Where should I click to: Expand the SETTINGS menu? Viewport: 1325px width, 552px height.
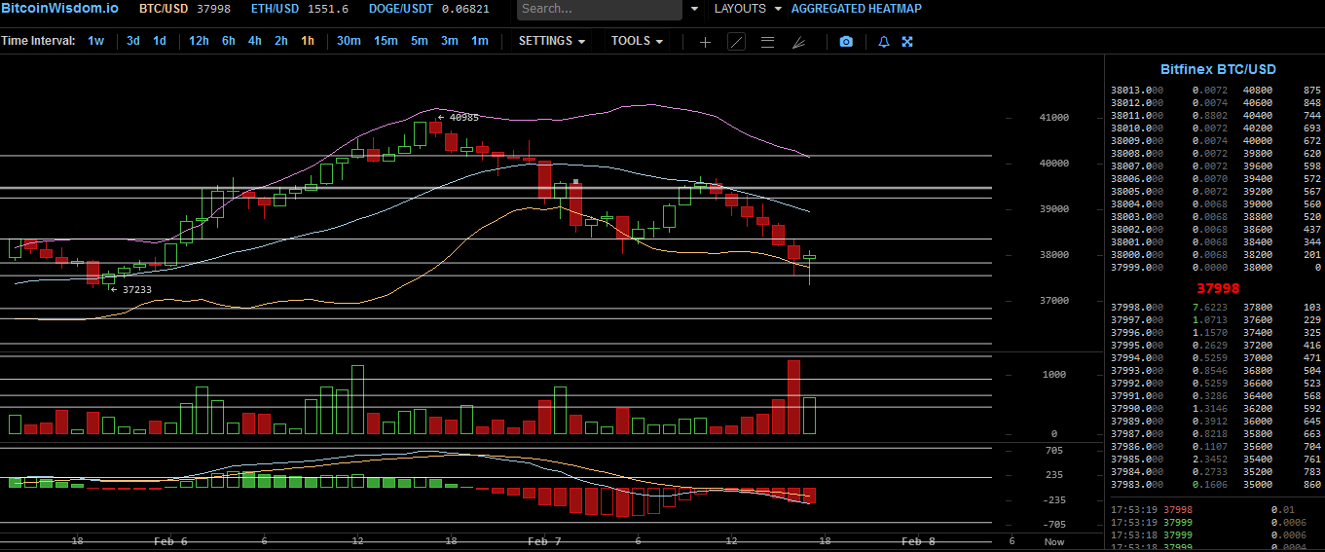552,41
